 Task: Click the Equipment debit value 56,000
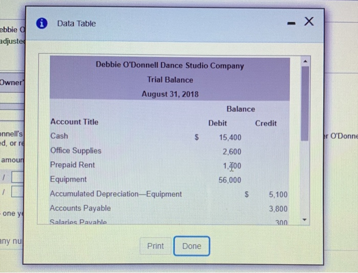click(230, 180)
